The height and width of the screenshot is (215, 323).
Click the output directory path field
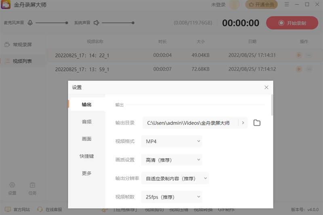coord(190,123)
